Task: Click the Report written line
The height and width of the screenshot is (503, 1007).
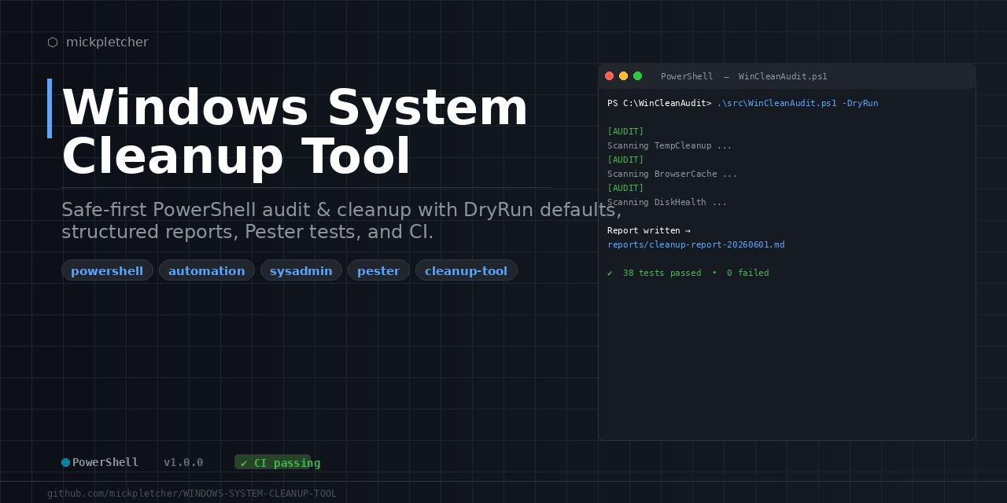Action: pyautogui.click(x=649, y=230)
